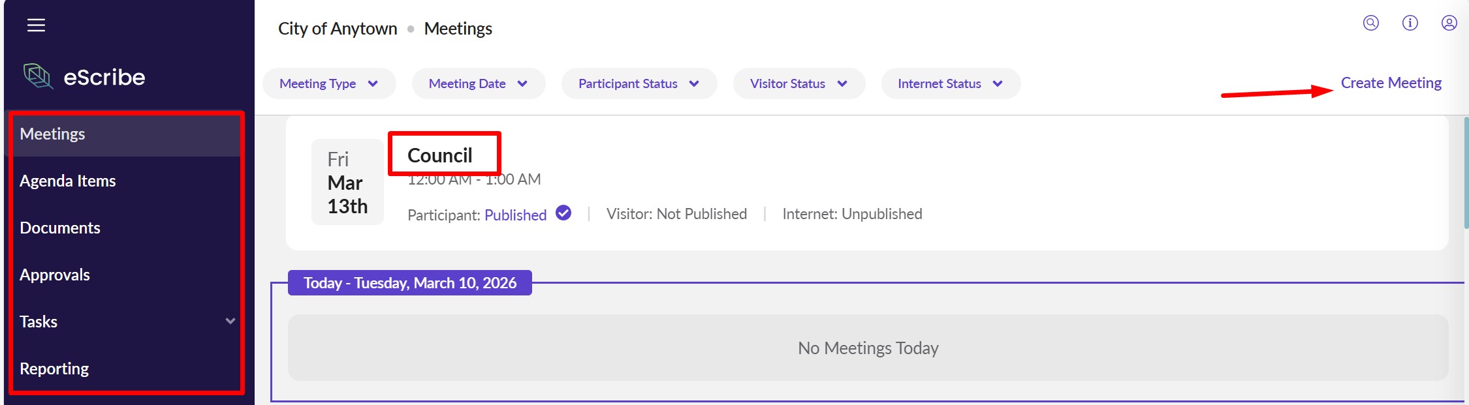Click the Participant Published status link
Image resolution: width=1469 pixels, height=405 pixels.
(x=515, y=215)
